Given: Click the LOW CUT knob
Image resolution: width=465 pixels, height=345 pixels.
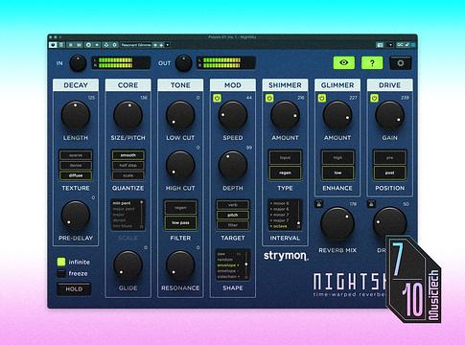Looking at the screenshot, I should point(180,115).
